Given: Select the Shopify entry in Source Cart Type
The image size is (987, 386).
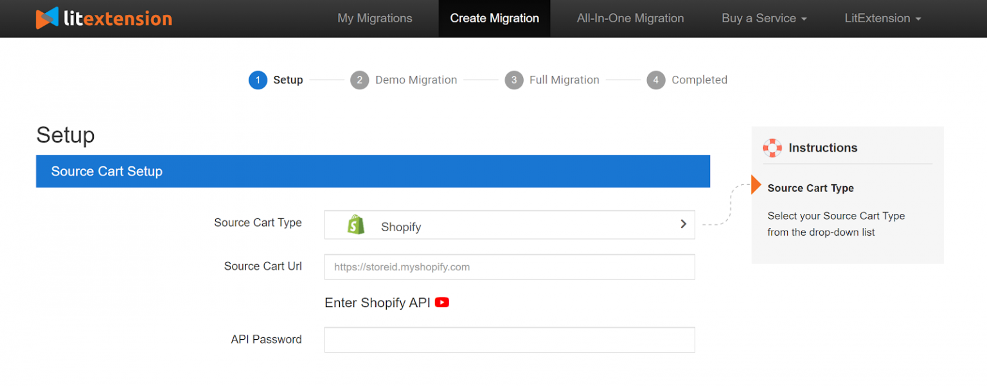Looking at the screenshot, I should (x=401, y=226).
